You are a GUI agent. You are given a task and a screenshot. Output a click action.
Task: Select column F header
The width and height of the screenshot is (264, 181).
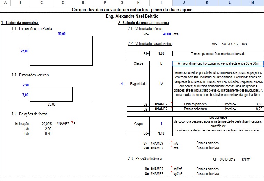click(x=105, y=3)
